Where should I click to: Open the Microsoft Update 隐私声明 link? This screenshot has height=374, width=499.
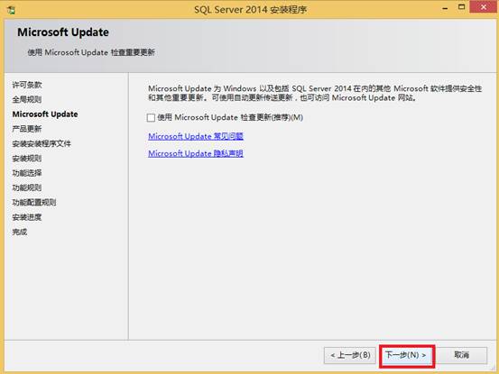196,153
